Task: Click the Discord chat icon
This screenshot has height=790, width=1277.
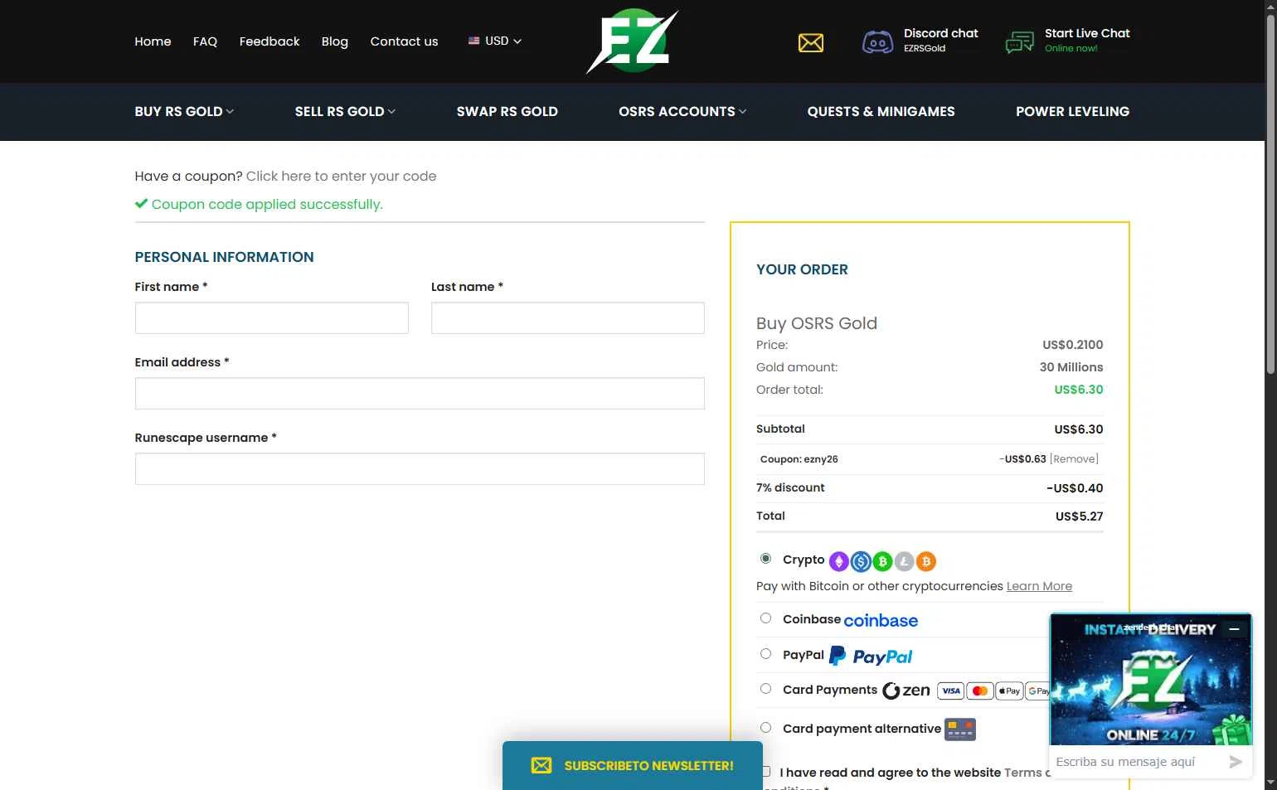Action: [x=877, y=41]
